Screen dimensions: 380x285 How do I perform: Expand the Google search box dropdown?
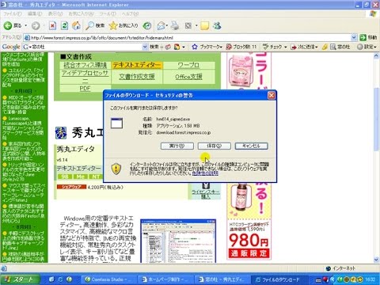pyautogui.click(x=145, y=47)
